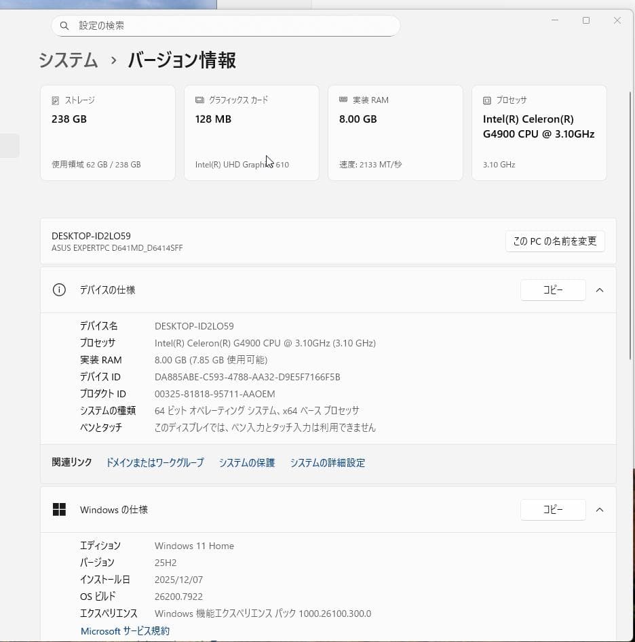Minimize the settings window
The height and width of the screenshot is (642, 635).
(555, 20)
